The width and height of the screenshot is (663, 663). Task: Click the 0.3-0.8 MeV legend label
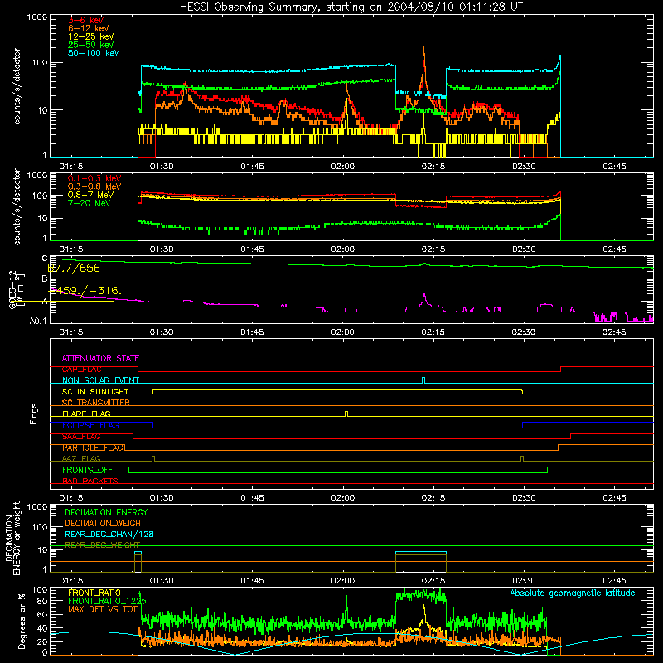[94, 186]
